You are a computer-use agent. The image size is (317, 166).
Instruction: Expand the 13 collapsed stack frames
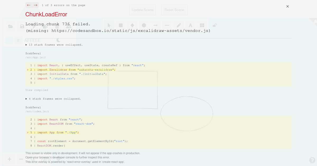pyautogui.click(x=54, y=45)
